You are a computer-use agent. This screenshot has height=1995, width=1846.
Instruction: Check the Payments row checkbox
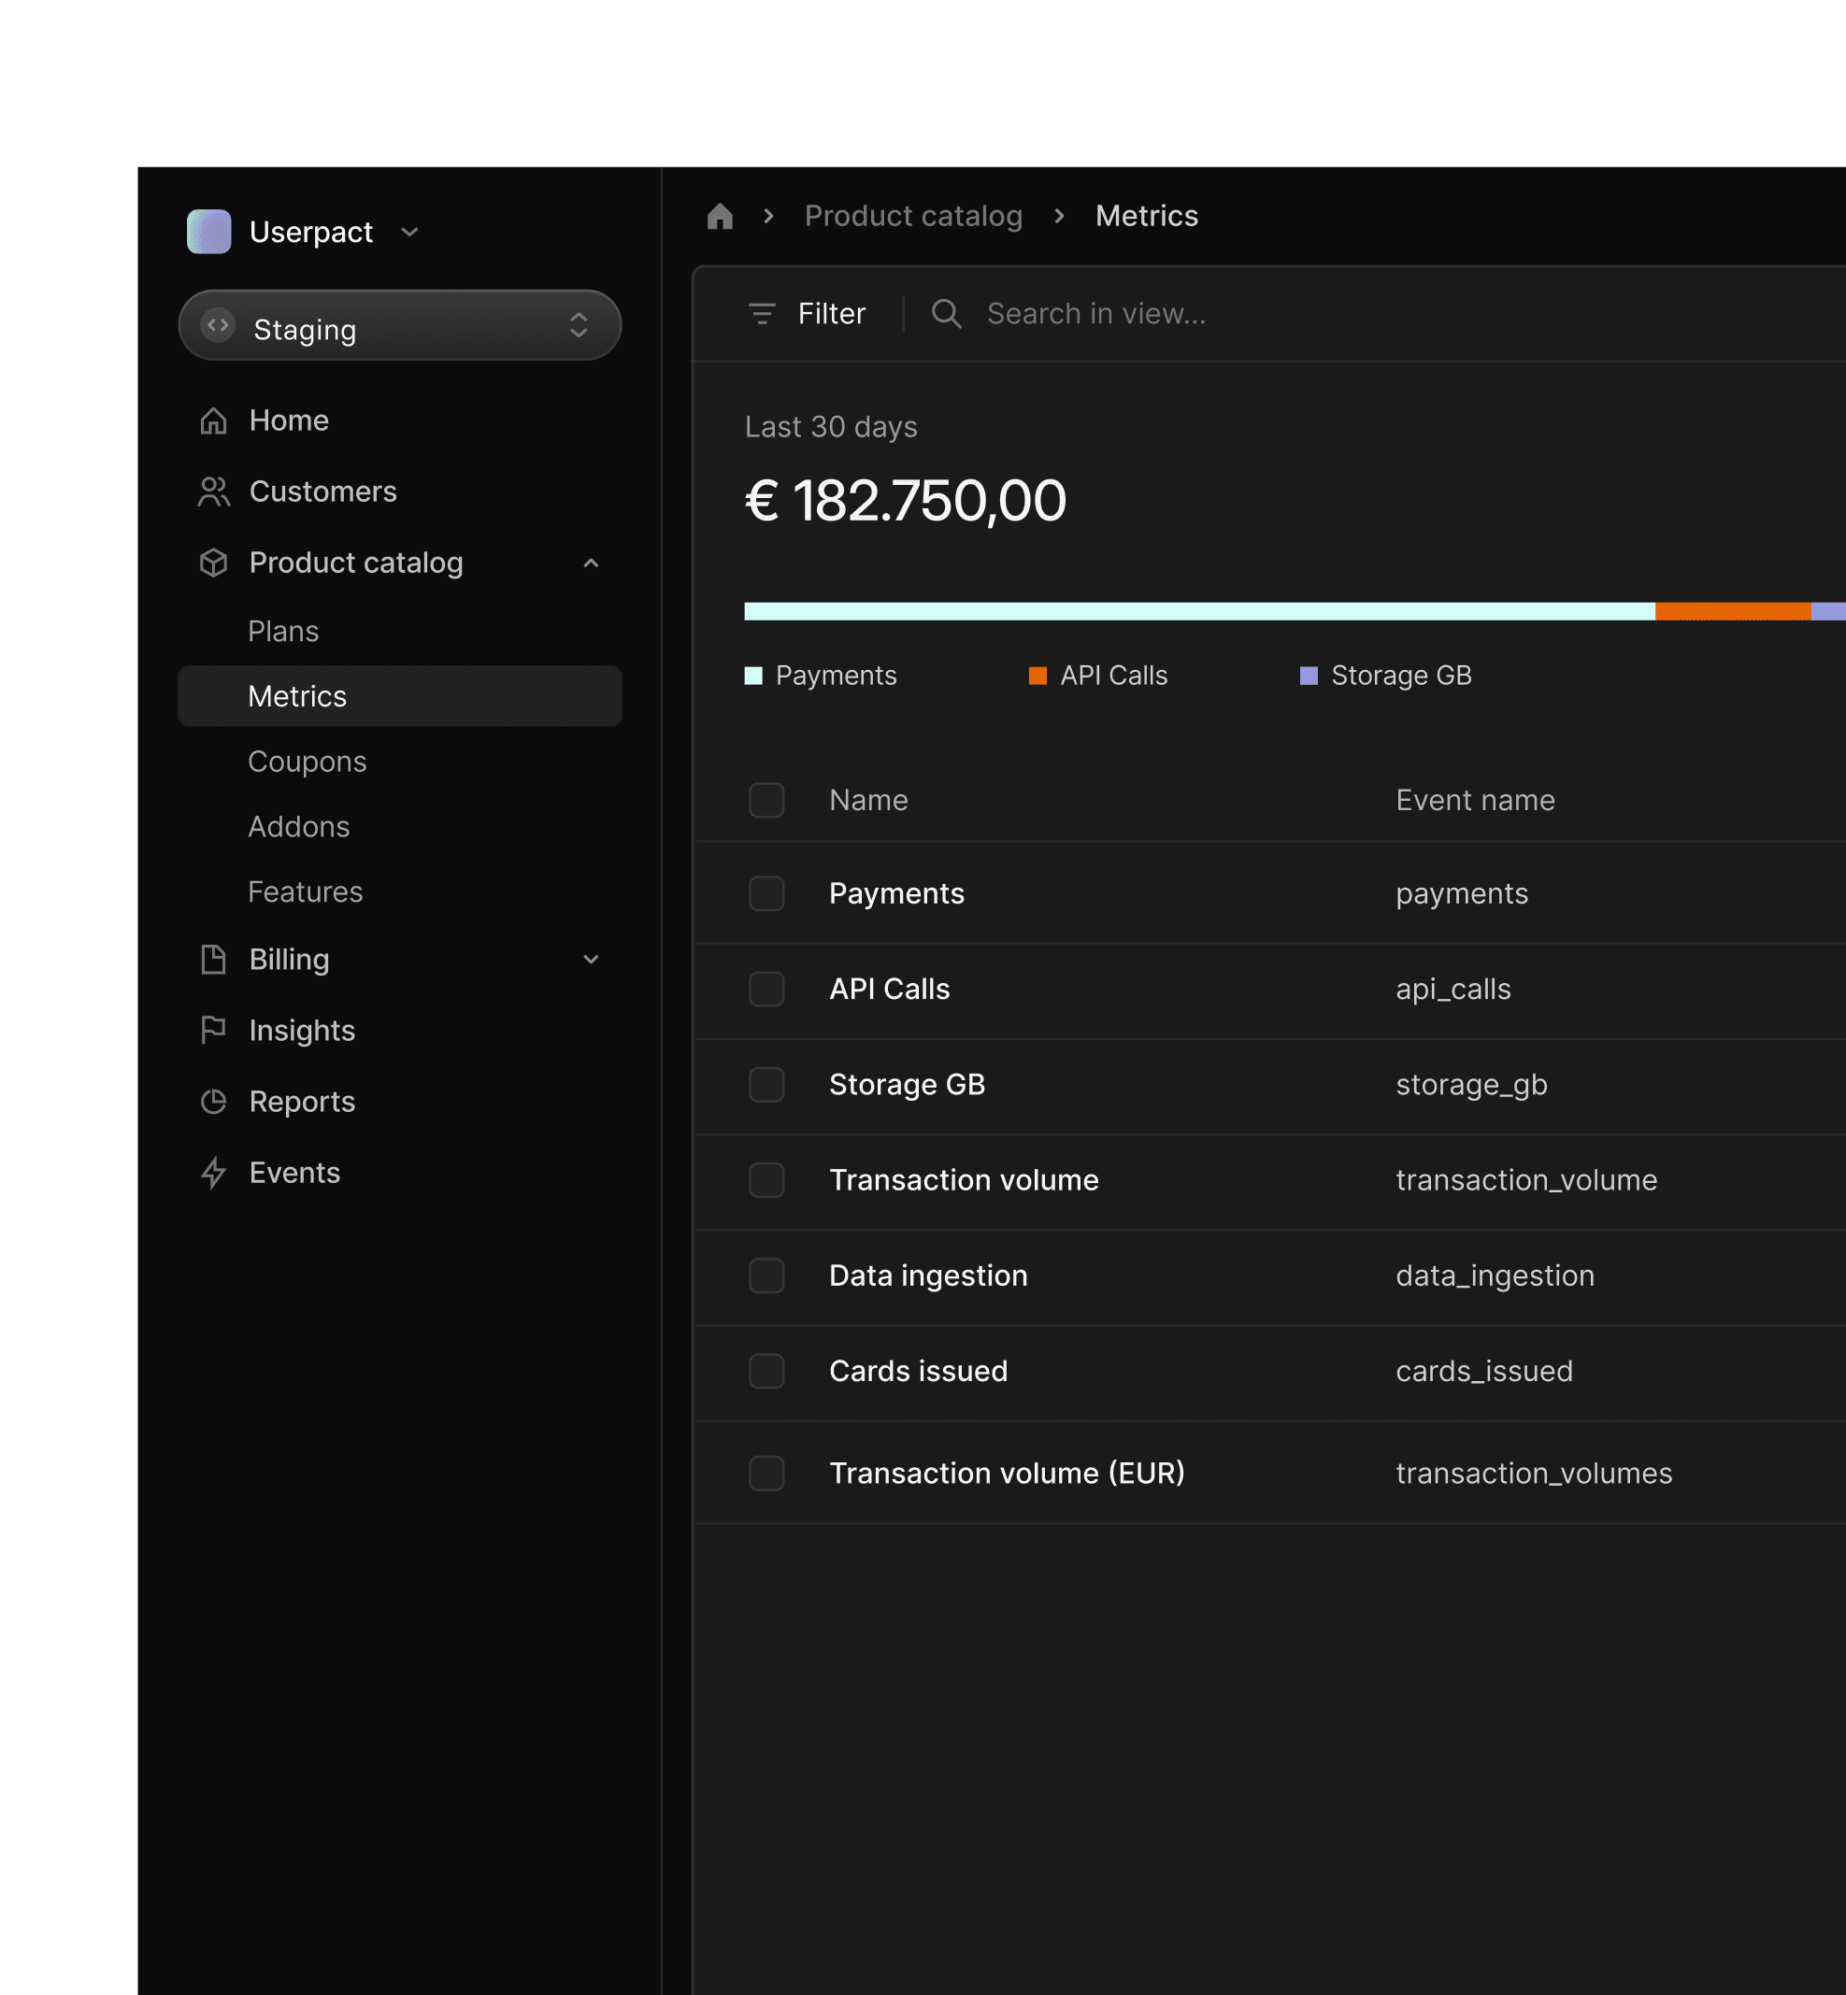pyautogui.click(x=766, y=892)
